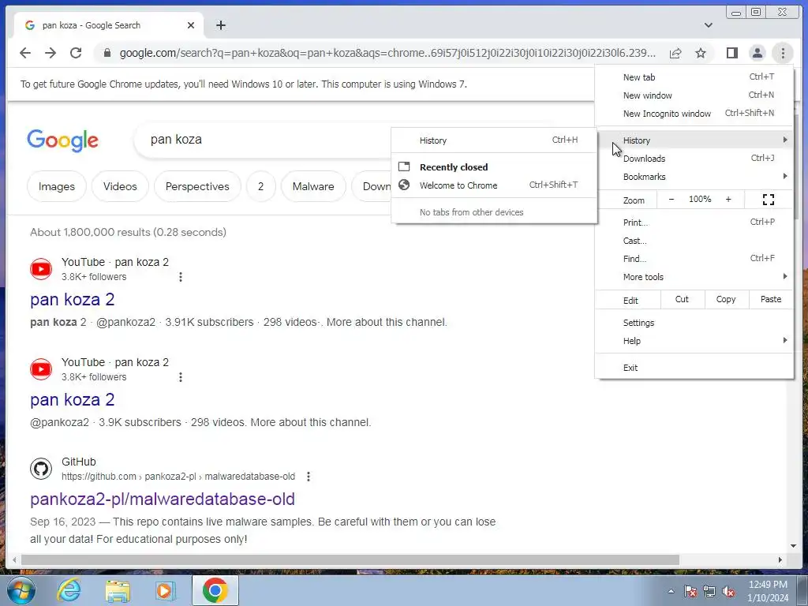The width and height of the screenshot is (808, 606).
Task: Close the pan koza Google Search tab
Action: point(191,25)
